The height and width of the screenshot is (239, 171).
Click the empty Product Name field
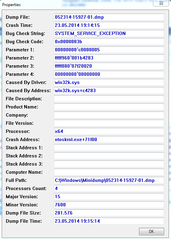(x=109, y=107)
